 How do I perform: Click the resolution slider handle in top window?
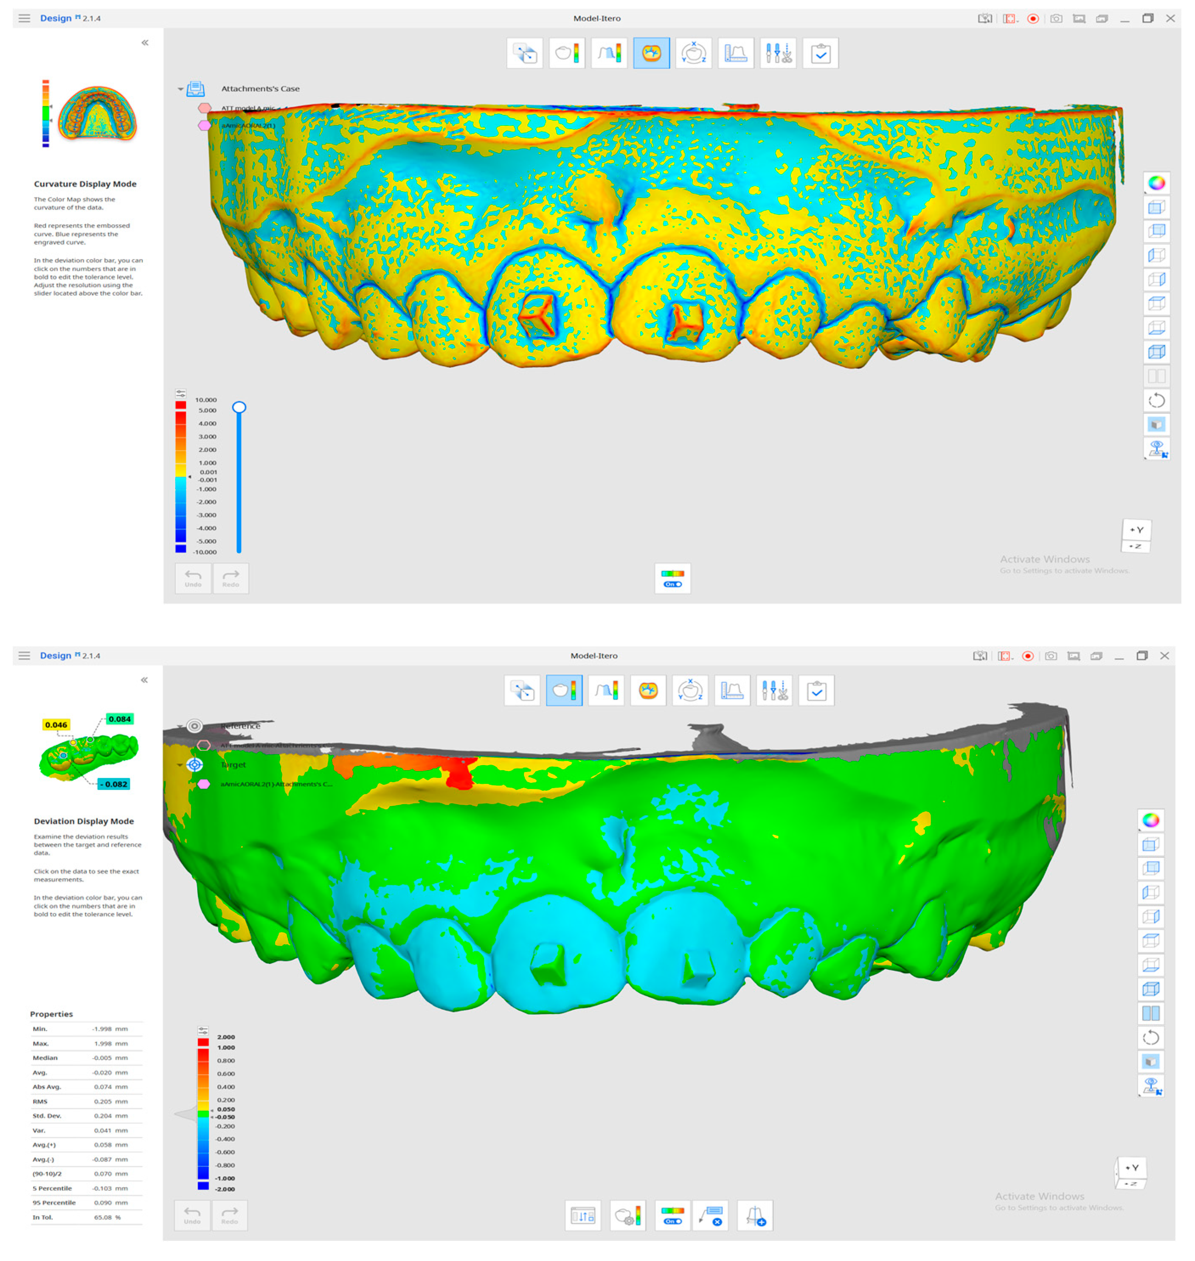point(239,407)
